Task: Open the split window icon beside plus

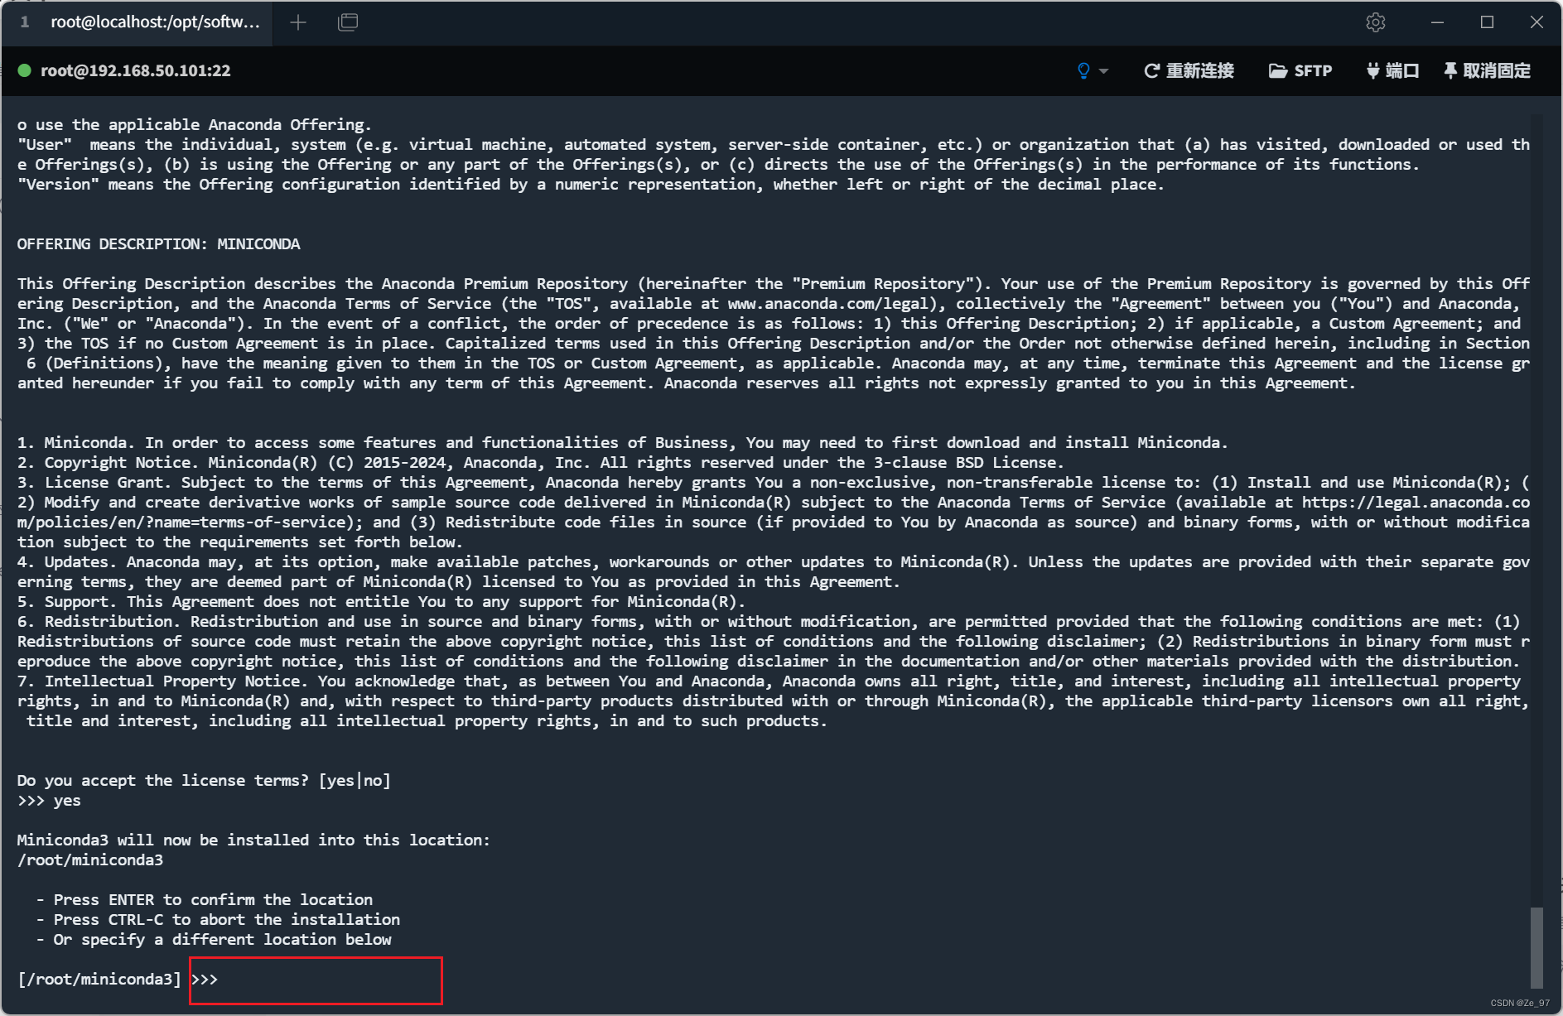Action: point(348,22)
